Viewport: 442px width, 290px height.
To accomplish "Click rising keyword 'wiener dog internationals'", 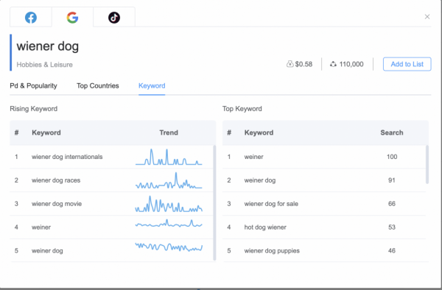I will click(x=67, y=157).
